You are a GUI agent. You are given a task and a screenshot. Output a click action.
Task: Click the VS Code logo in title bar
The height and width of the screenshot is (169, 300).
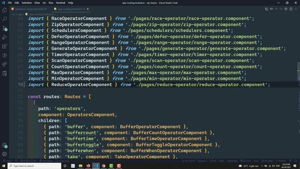coord(3,3)
